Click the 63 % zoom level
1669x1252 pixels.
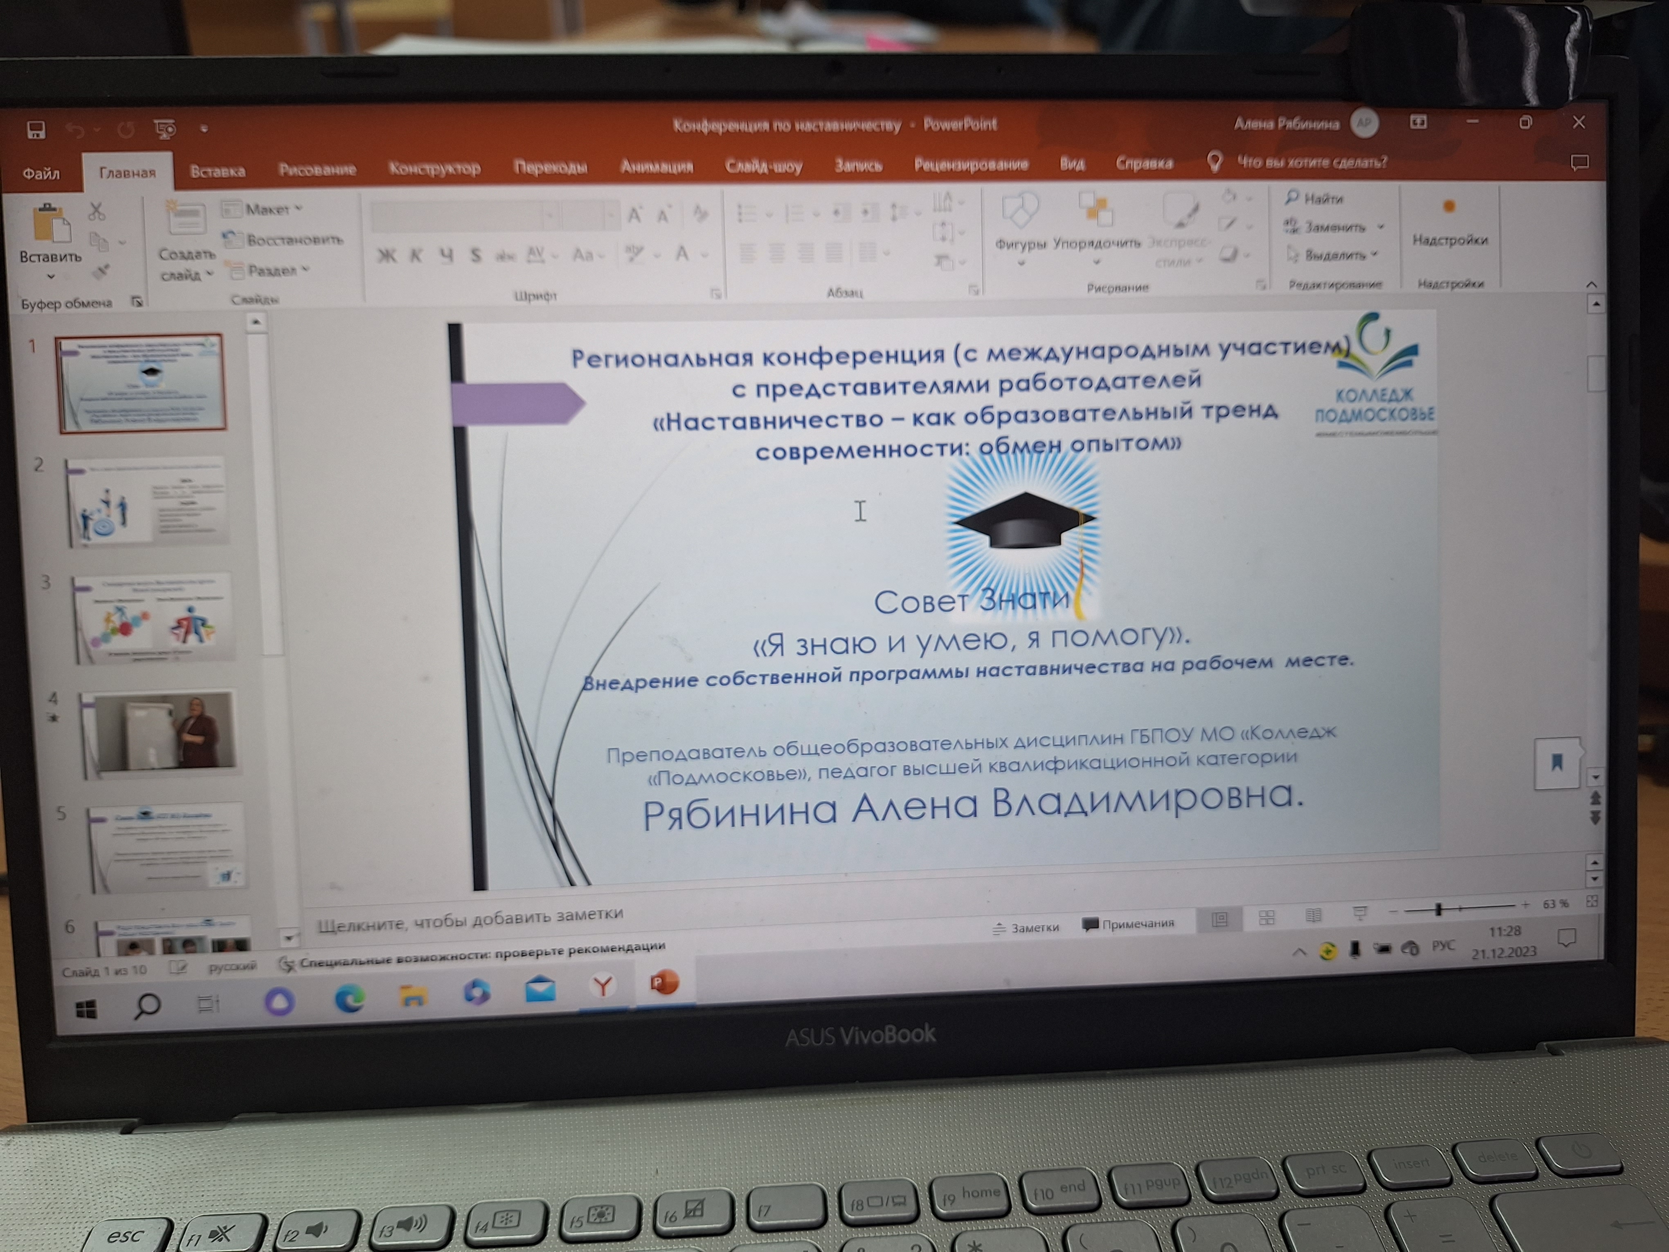1555,903
